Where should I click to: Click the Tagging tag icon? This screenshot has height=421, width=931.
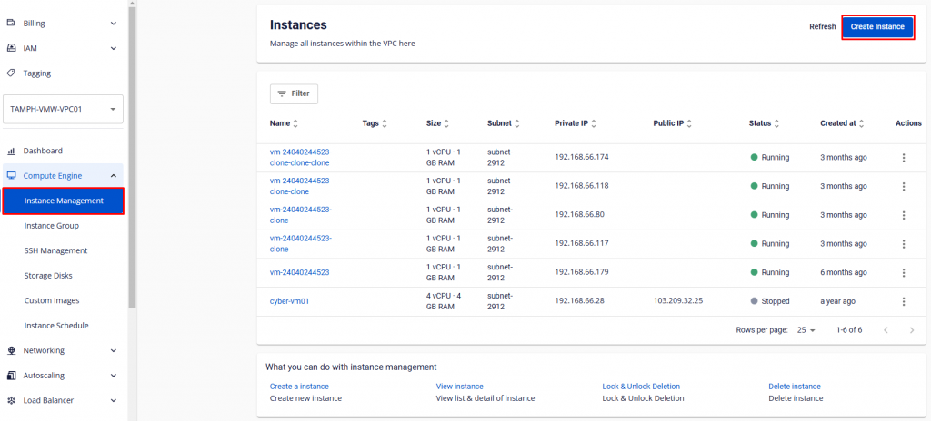point(12,73)
